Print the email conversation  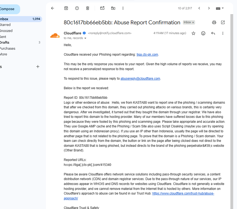coord(214,22)
